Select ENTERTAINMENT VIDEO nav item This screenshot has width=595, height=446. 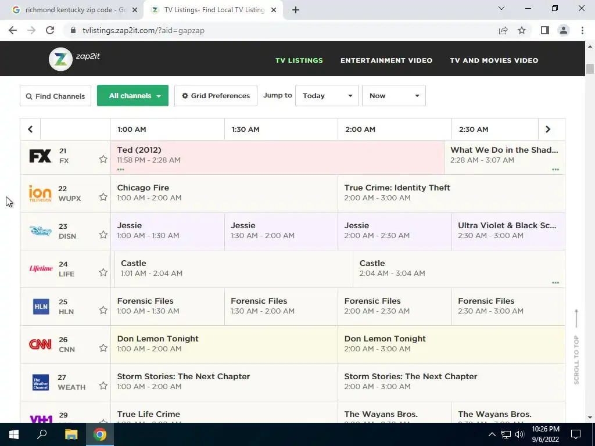pyautogui.click(x=386, y=60)
